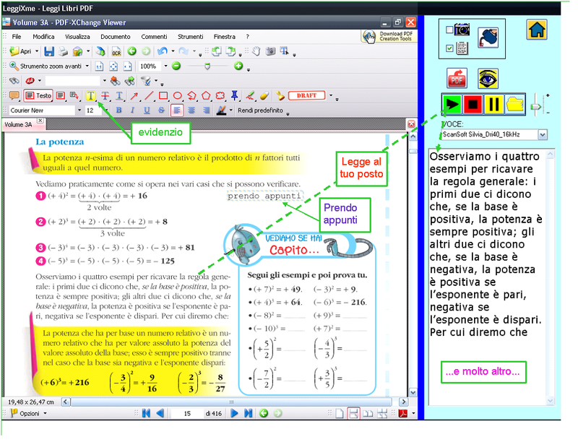578x442 pixels.
Task: Toggle Underline formatting
Action: [147, 110]
